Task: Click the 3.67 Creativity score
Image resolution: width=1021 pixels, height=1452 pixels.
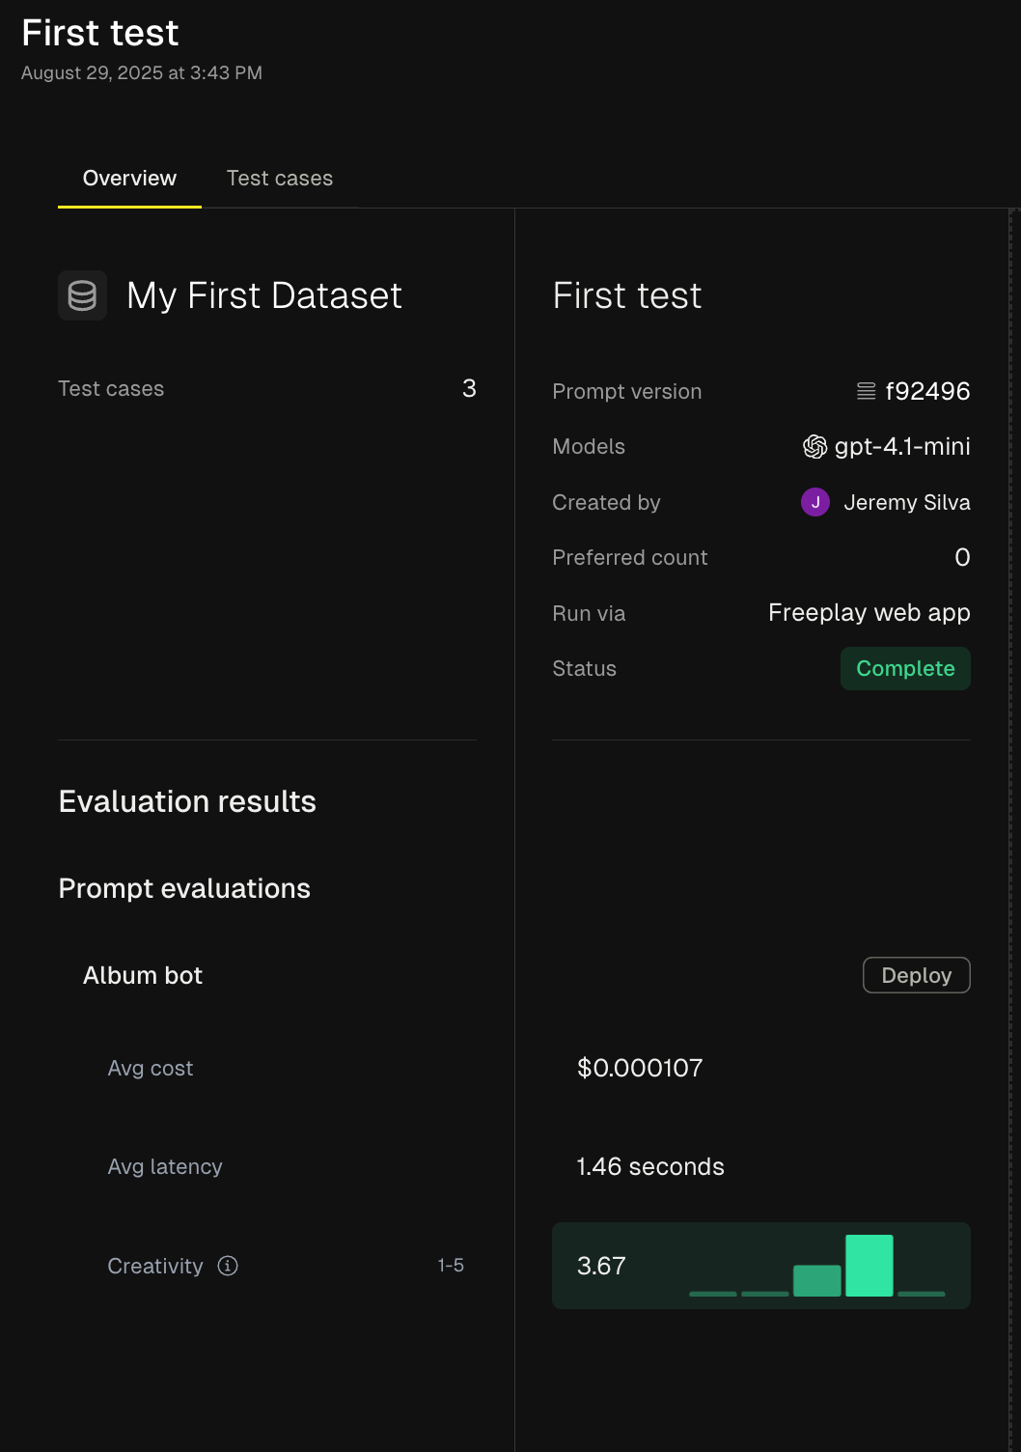Action: [601, 1266]
